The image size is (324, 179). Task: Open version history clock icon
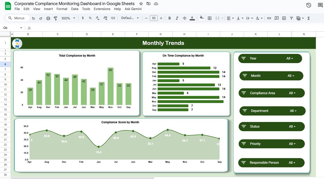pos(309,5)
